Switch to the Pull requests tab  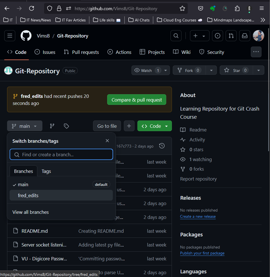pos(81,52)
